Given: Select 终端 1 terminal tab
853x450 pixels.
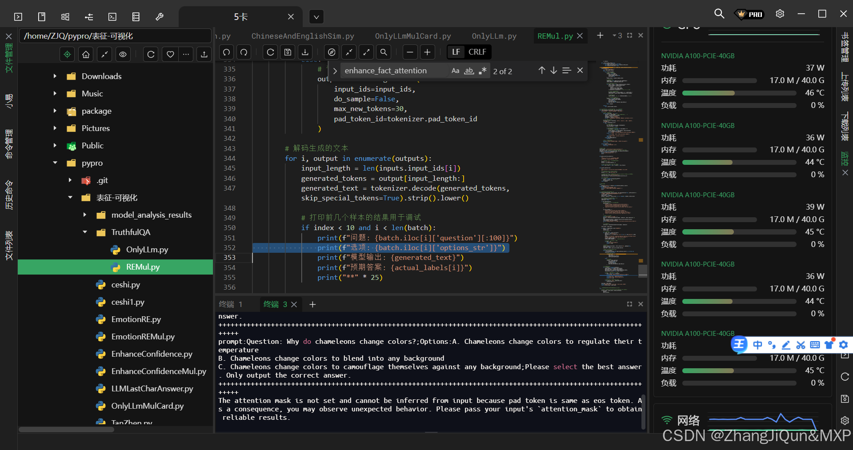Looking at the screenshot, I should pyautogui.click(x=231, y=304).
